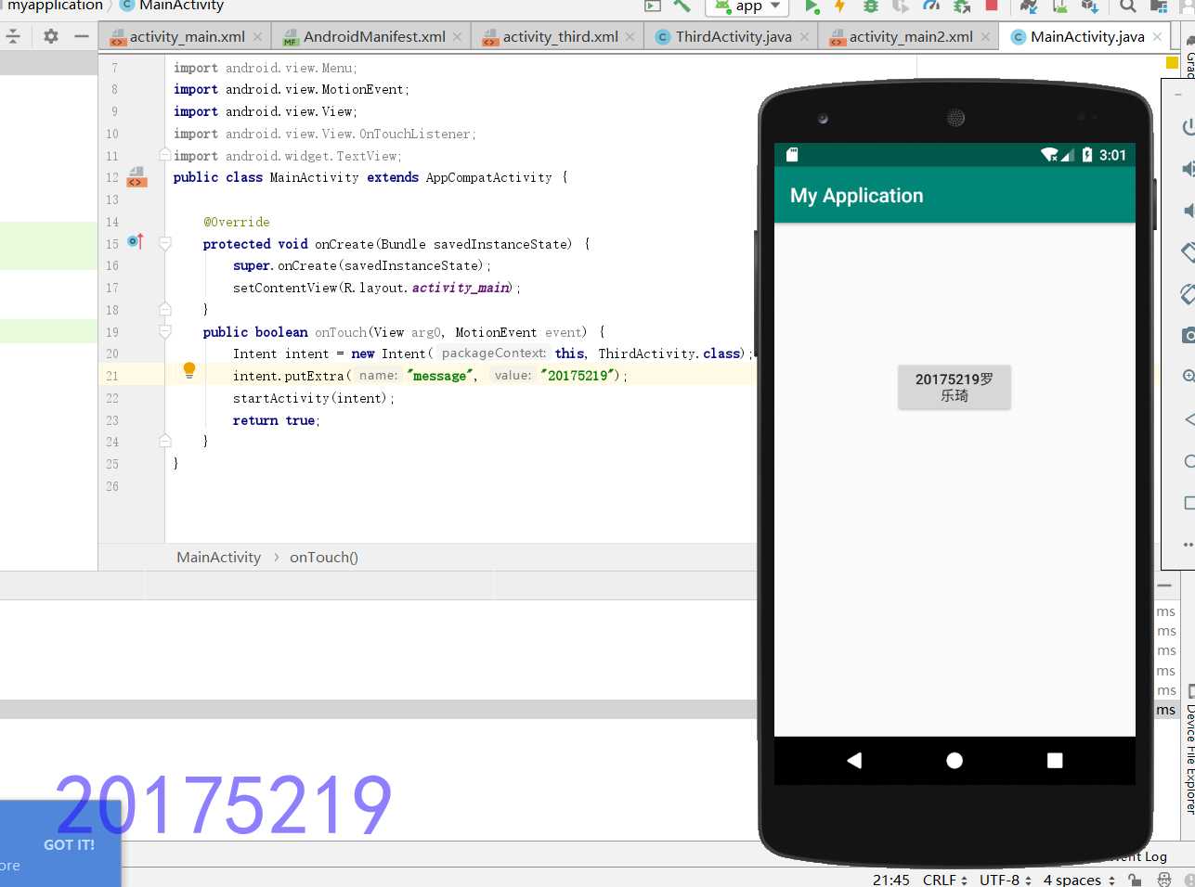
Task: Click the inspector hector icon in status bar
Action: (x=1164, y=880)
